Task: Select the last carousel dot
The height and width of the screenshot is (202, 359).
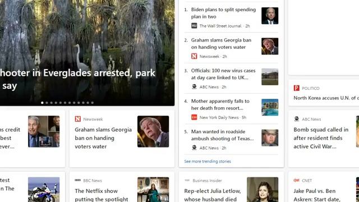Action: [x=92, y=103]
